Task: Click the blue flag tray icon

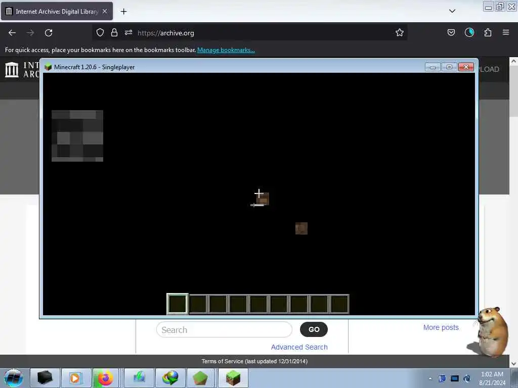Action: 442,378
